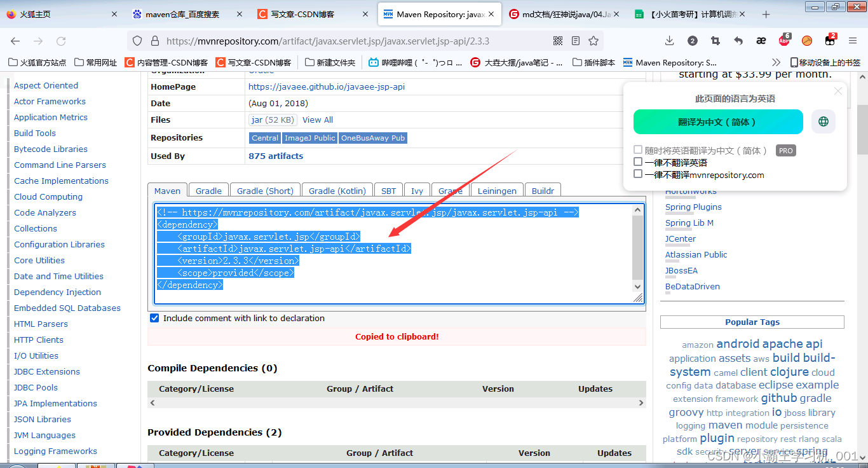
Task: Show the page QR code icon
Action: [x=558, y=41]
